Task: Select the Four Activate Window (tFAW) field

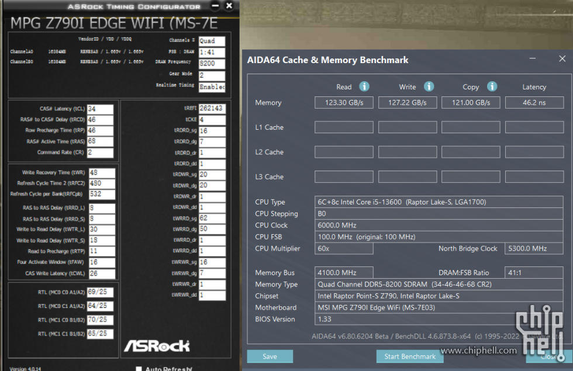Action: [102, 262]
